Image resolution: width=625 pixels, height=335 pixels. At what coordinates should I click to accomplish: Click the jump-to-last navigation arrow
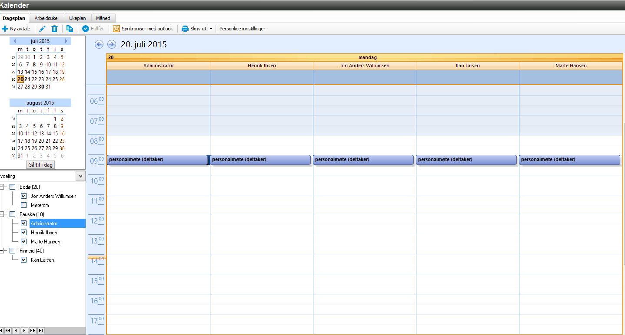40,331
